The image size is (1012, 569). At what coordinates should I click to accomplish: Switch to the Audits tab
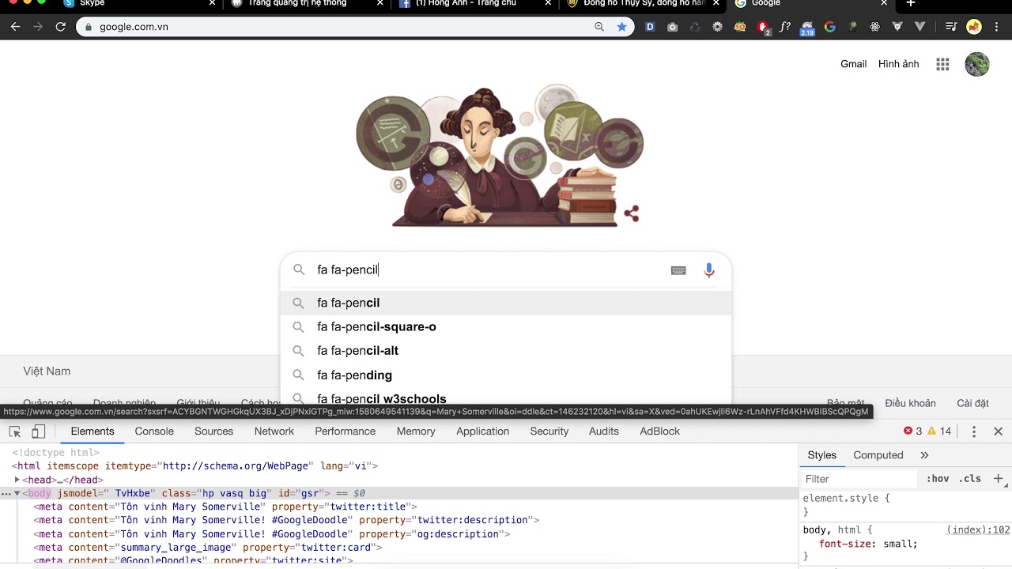click(x=604, y=431)
